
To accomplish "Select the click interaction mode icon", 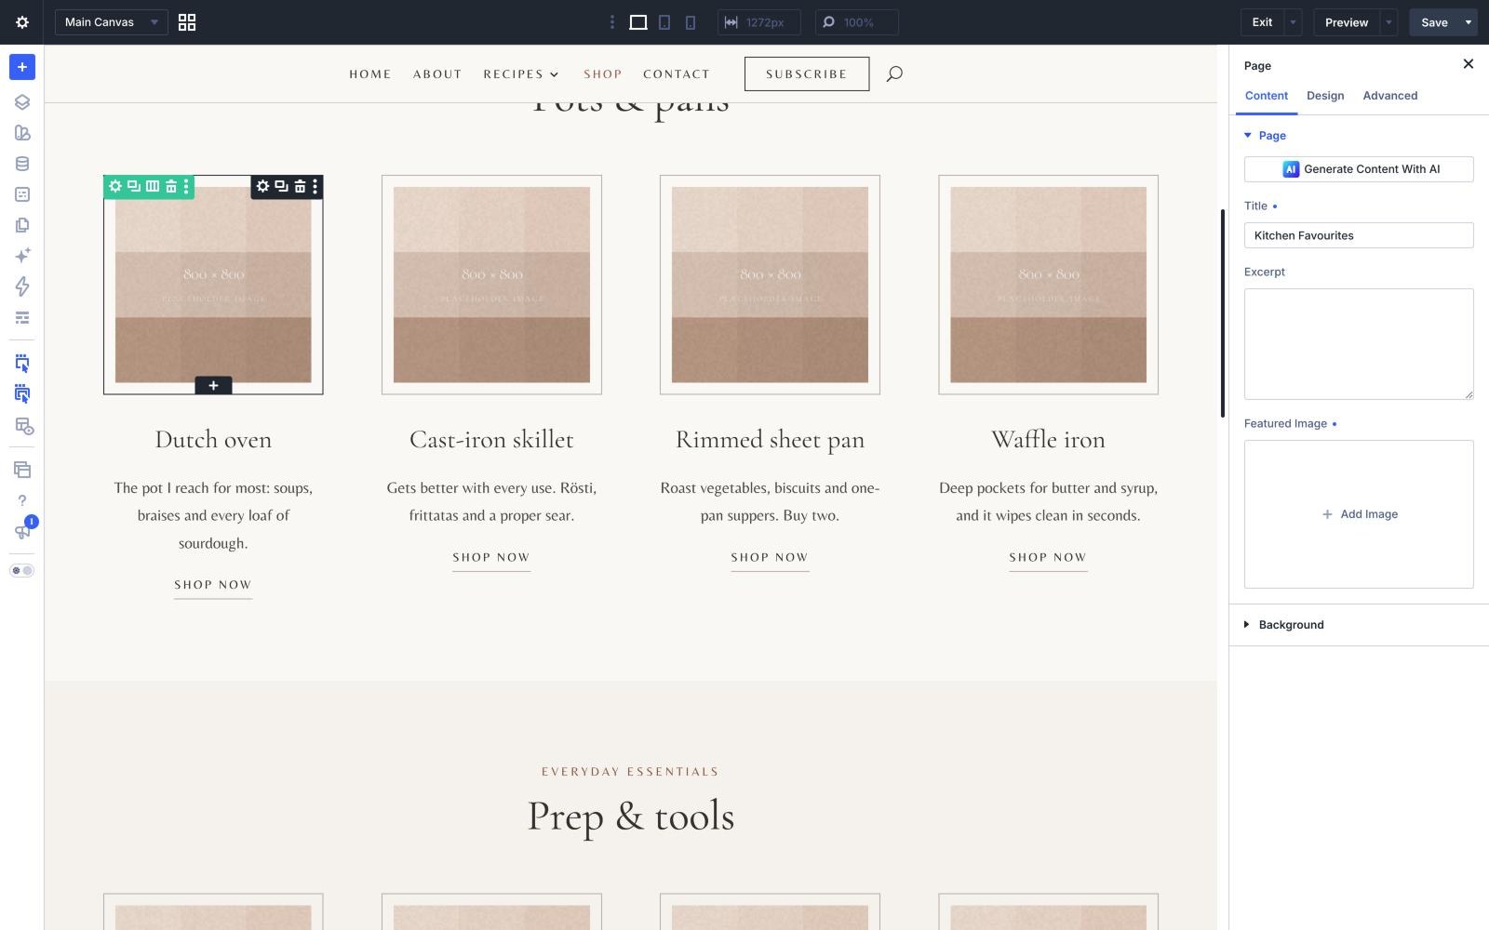I will 22,364.
